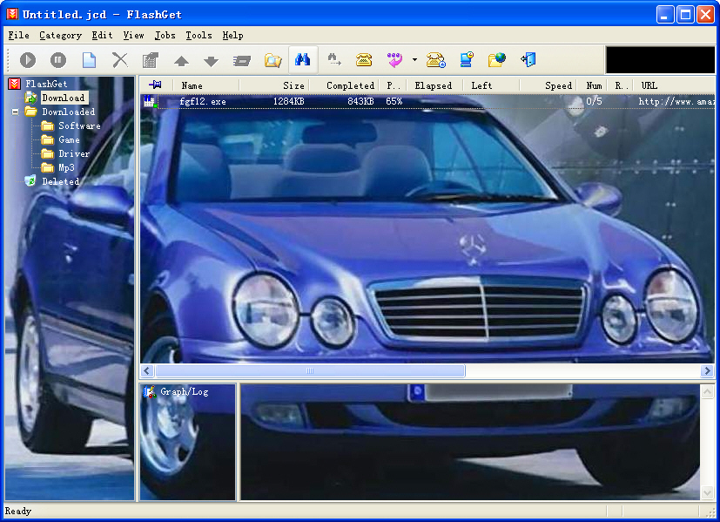Click the Start download play icon
This screenshot has height=522, width=720.
pyautogui.click(x=28, y=60)
